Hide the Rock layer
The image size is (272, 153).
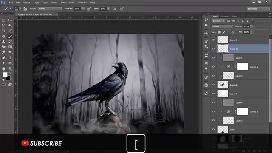click(213, 129)
